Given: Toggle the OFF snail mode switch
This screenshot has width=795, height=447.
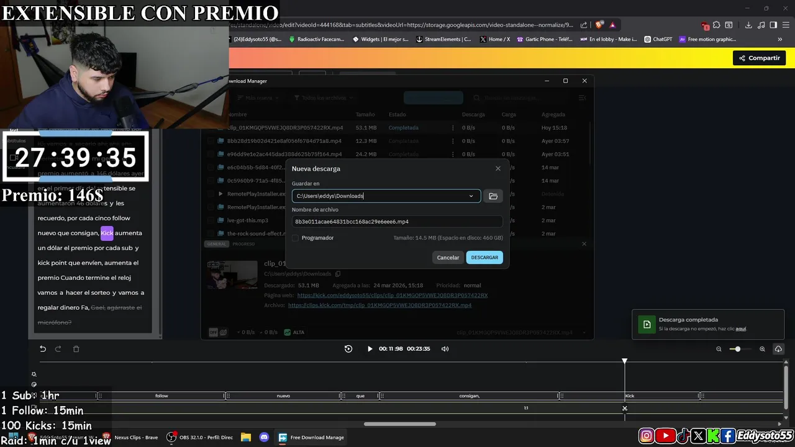Looking at the screenshot, I should 218,332.
